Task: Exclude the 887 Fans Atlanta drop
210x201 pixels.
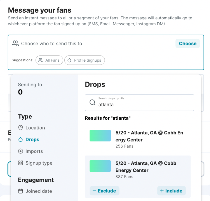Action: (104, 191)
